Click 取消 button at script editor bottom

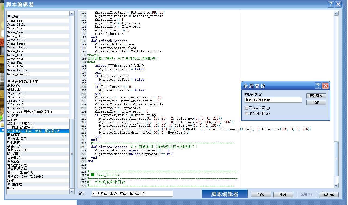click(x=283, y=194)
